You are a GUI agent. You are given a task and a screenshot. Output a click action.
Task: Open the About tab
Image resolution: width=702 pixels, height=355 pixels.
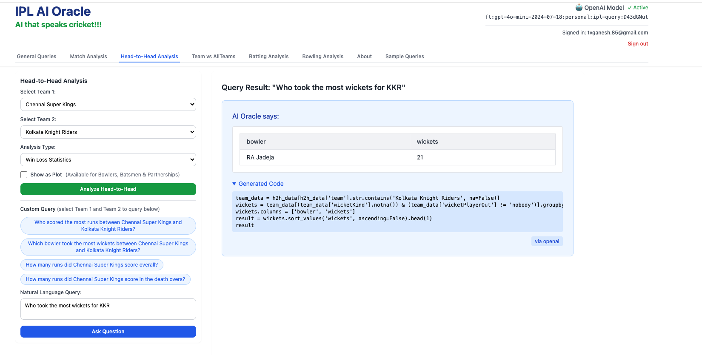(364, 57)
